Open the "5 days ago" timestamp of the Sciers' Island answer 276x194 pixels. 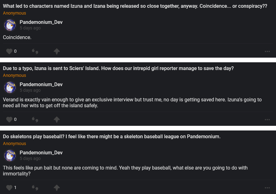pos(30,90)
